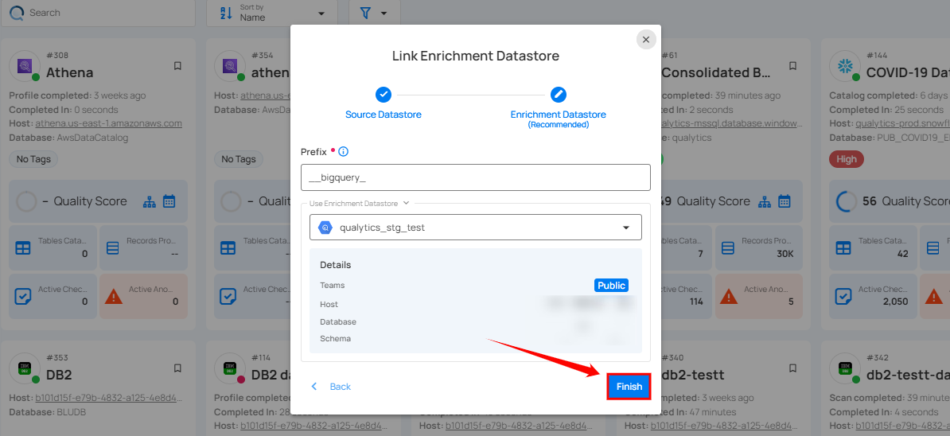
Task: Click the High tag on COVID-19 card
Action: pyautogui.click(x=847, y=159)
